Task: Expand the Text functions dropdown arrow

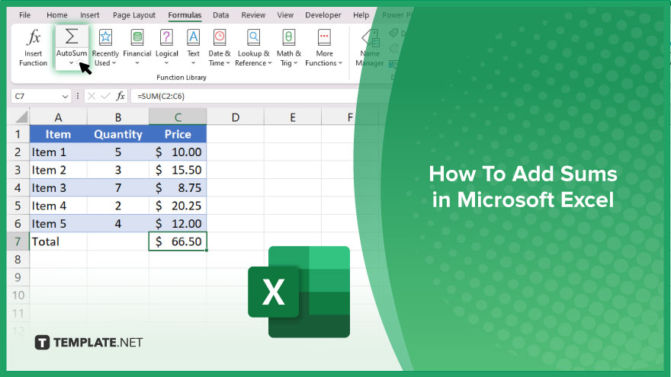Action: (194, 63)
